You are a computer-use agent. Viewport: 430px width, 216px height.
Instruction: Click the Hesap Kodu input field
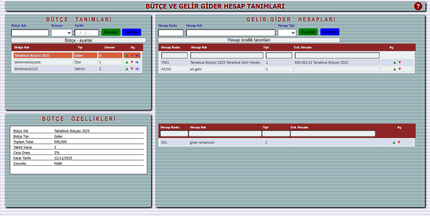pos(171,33)
